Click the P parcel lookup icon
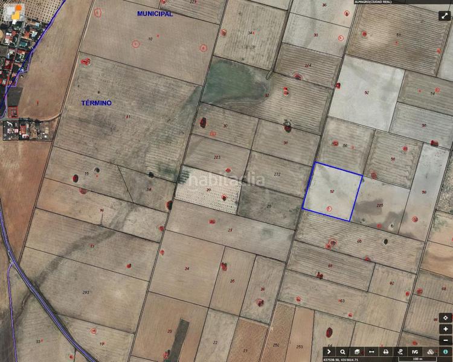Viewport: 453px width, 362px height. coord(400,351)
